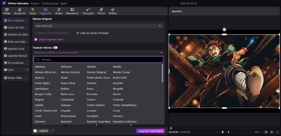Click the rotate handle above the preview

[x=224, y=30]
